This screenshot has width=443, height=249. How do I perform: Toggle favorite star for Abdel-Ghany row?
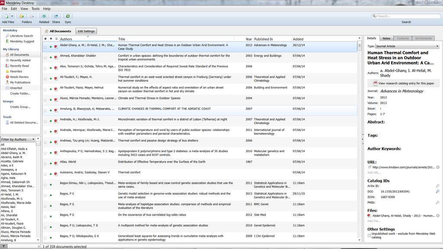(45, 47)
